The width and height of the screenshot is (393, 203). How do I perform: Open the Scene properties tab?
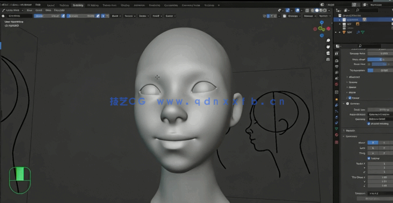click(x=337, y=78)
